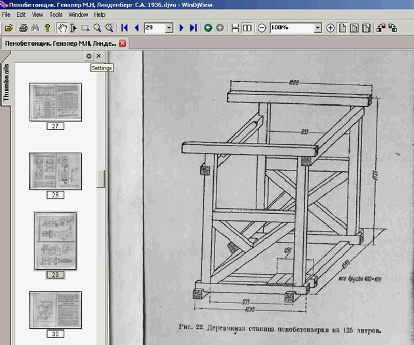Jump to next page arrow

click(x=182, y=28)
